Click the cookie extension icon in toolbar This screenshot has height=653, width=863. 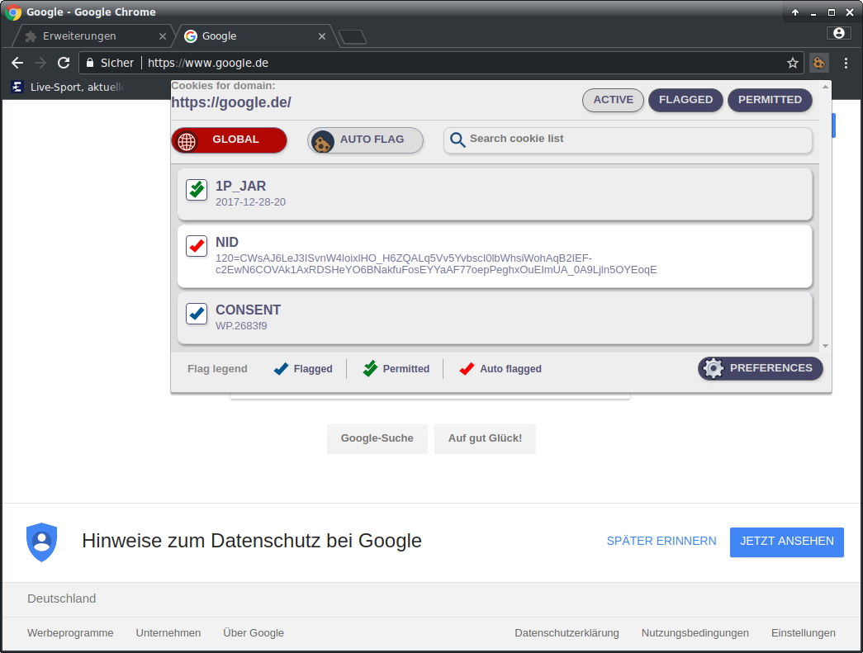(818, 63)
